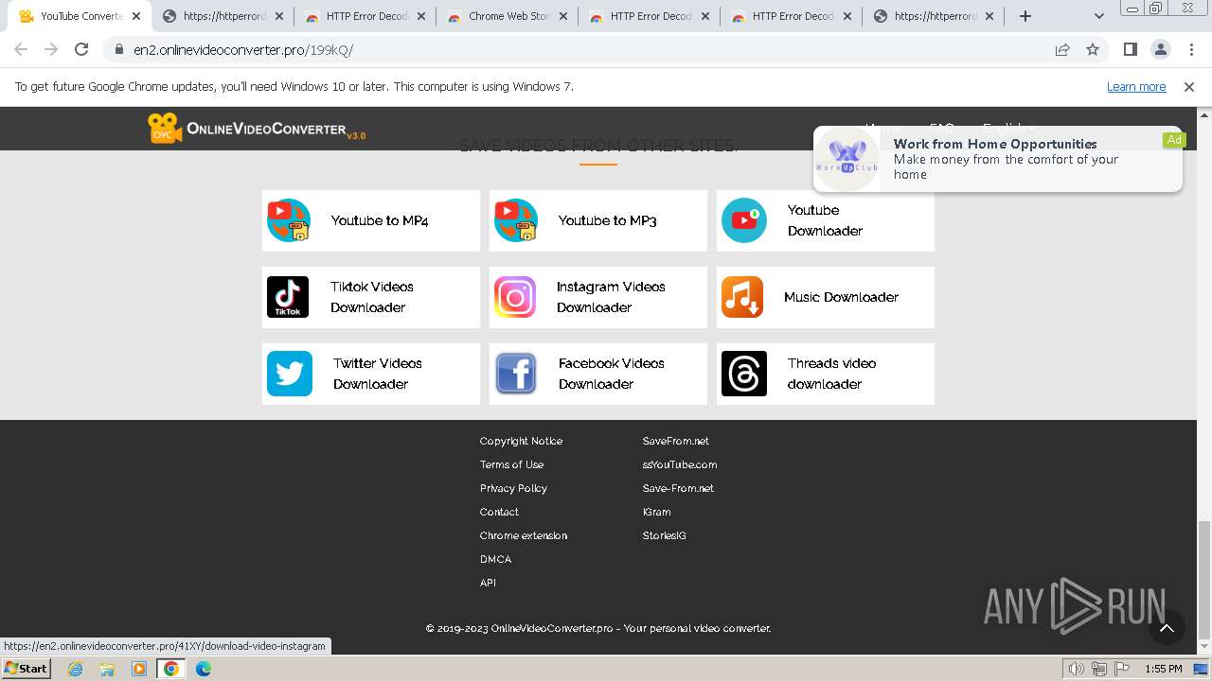Open the Copyright Notice link
1212x681 pixels.
tap(521, 441)
